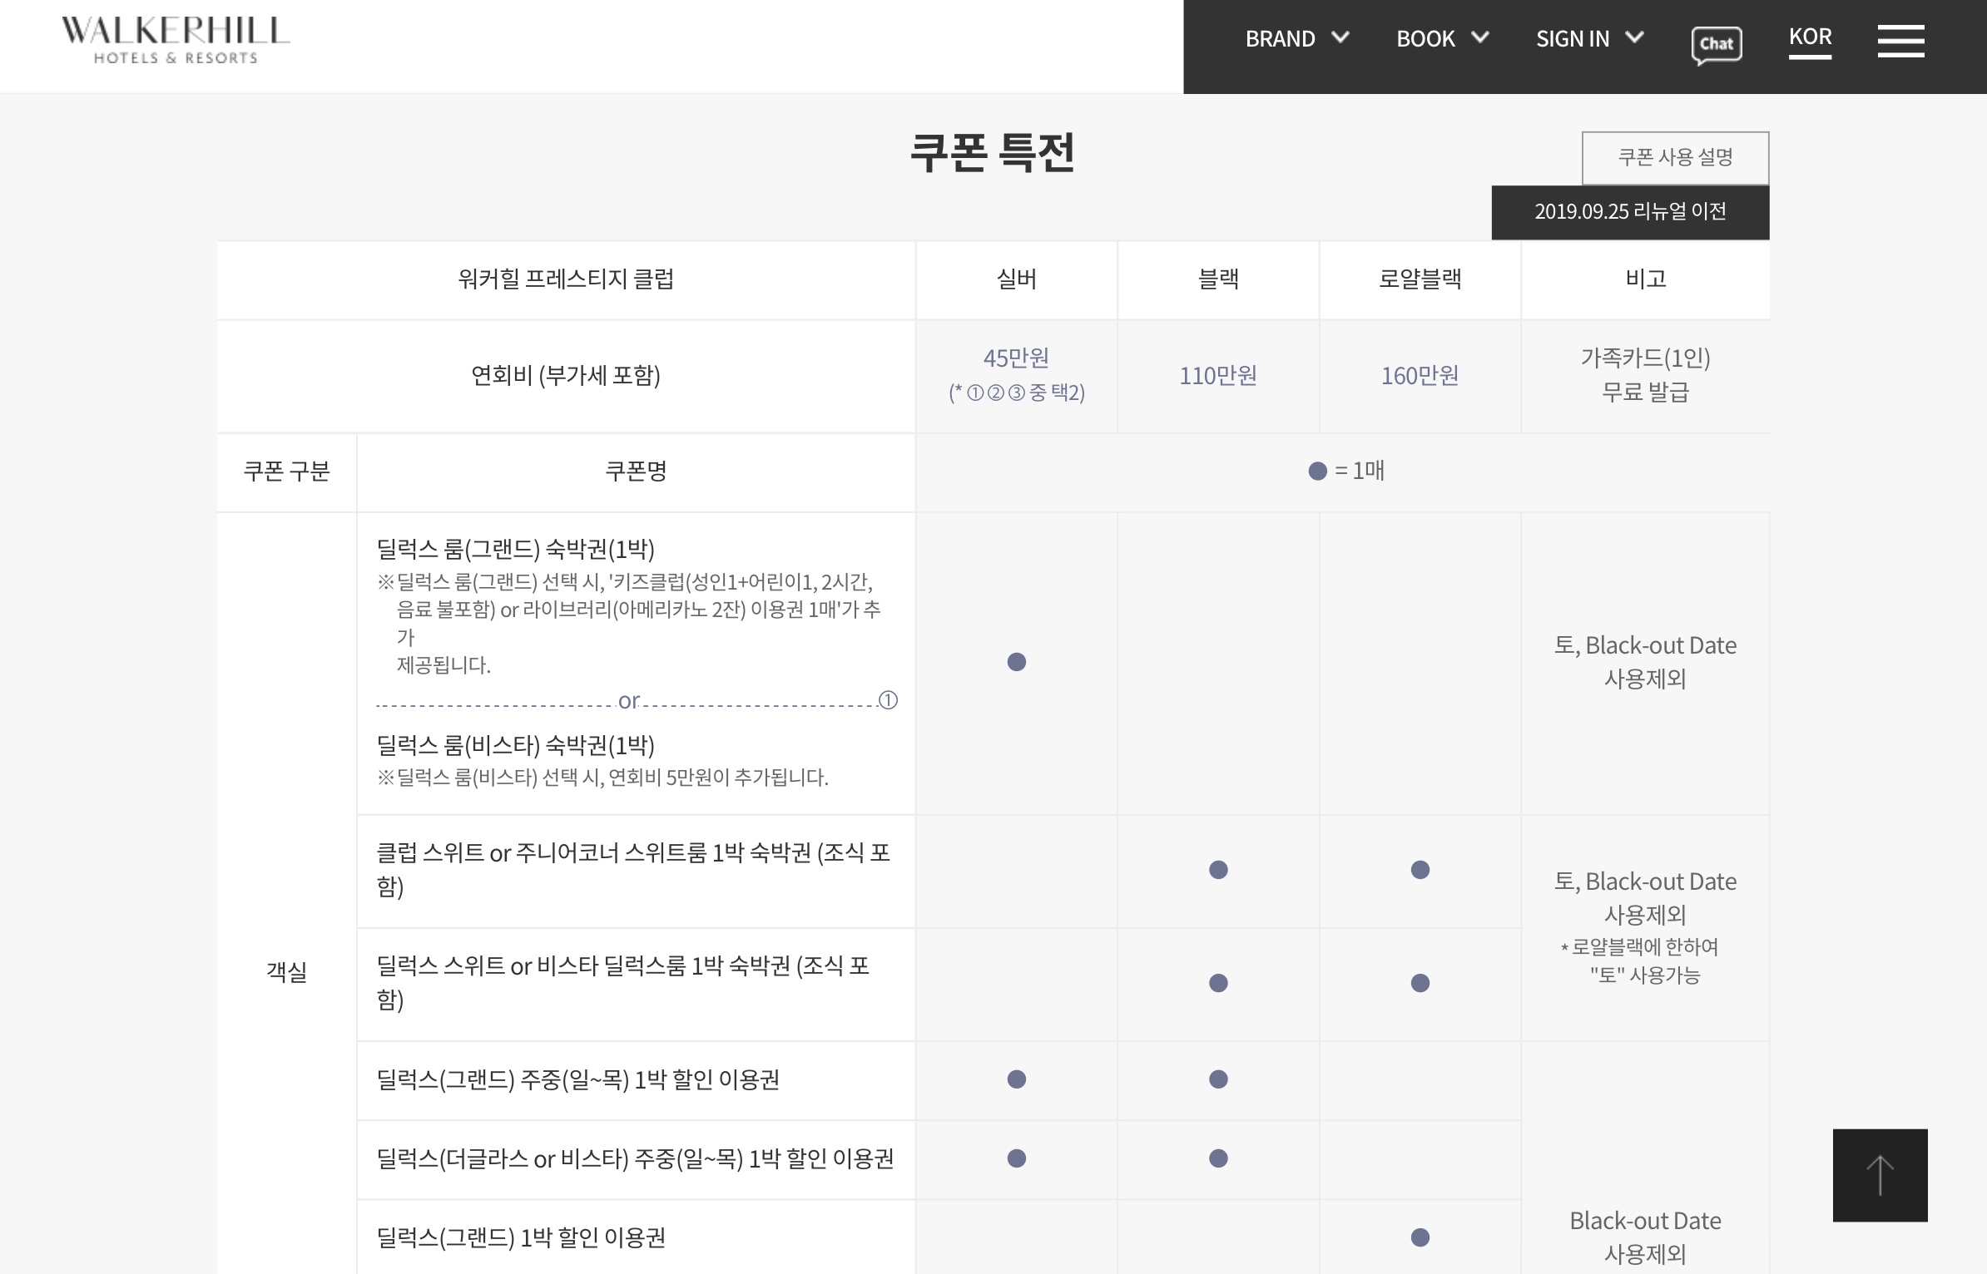Click Silver dot for 딜럭스 룸(그랜드) 숙박권
Viewport: 1987px width, 1274px height.
tap(1016, 662)
